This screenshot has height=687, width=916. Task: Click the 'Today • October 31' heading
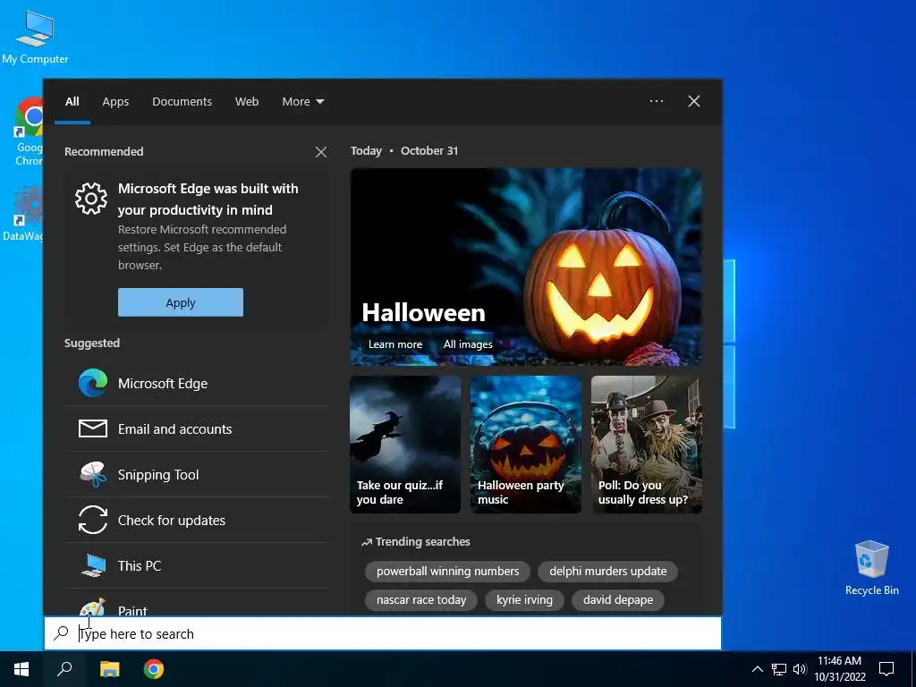(x=404, y=150)
